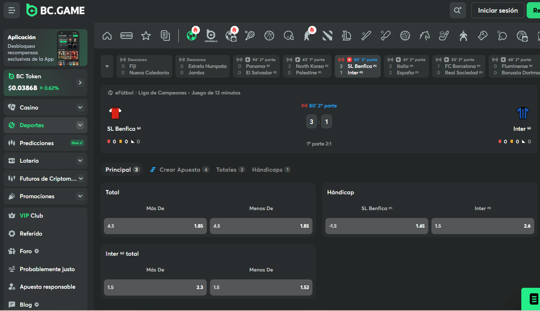The image size is (540, 311).
Task: Select the ice hockey stick icon
Action: [444, 36]
